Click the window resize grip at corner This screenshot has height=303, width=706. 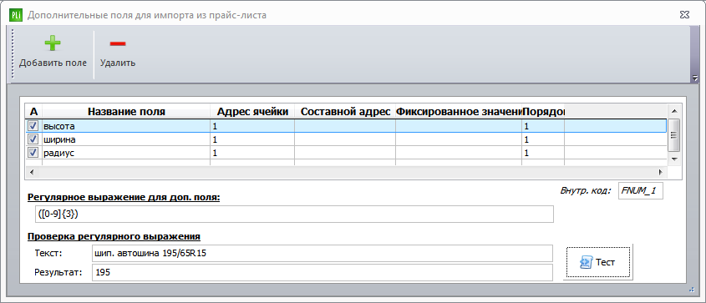coord(692,290)
